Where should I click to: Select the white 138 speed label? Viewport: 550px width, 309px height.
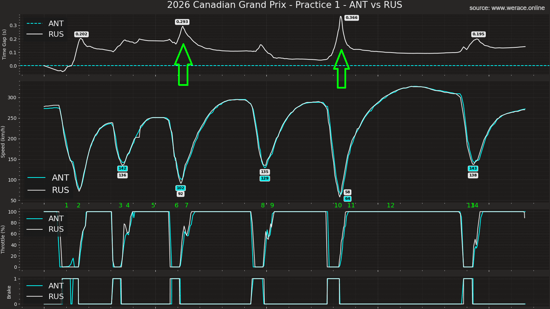point(473,175)
